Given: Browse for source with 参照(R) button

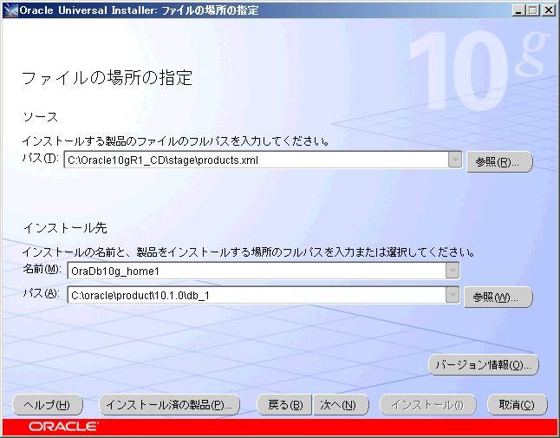Looking at the screenshot, I should click(499, 162).
